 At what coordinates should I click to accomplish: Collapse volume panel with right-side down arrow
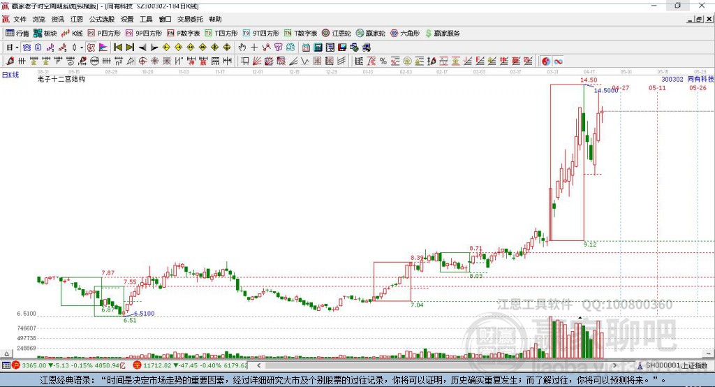(709, 353)
